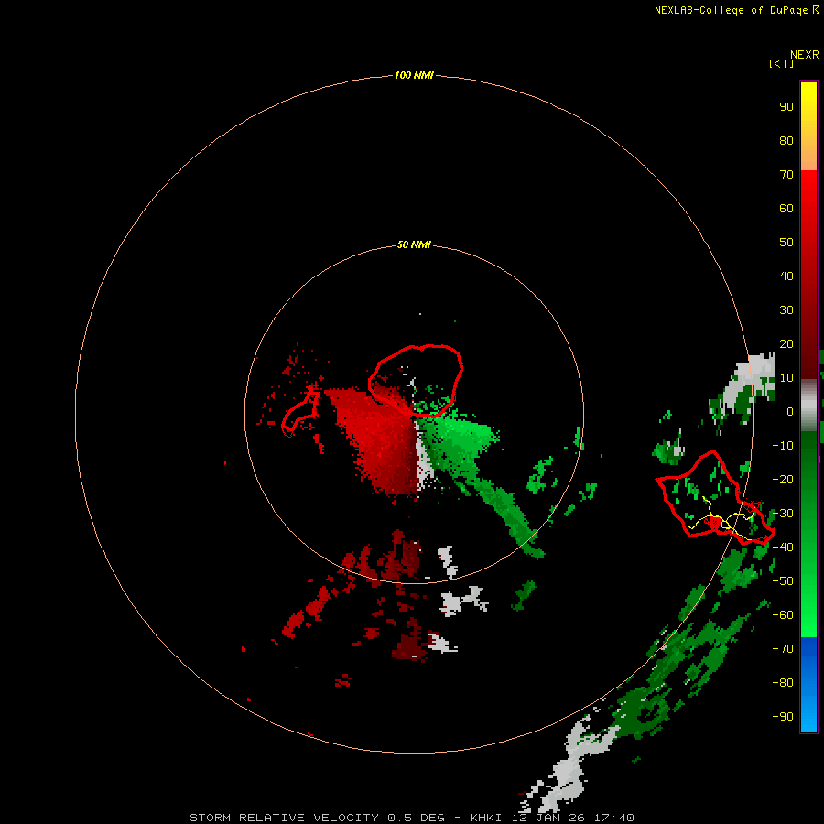Pick the blue band at the scale bottom
The height and width of the screenshot is (824, 824).
pyautogui.click(x=808, y=684)
